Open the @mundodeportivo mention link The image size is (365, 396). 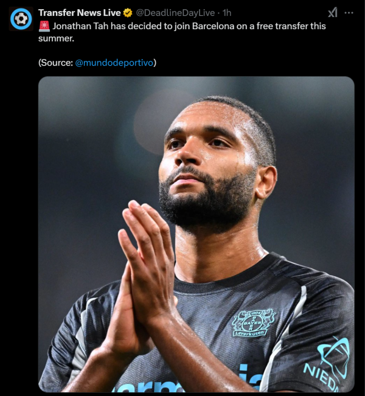point(114,63)
